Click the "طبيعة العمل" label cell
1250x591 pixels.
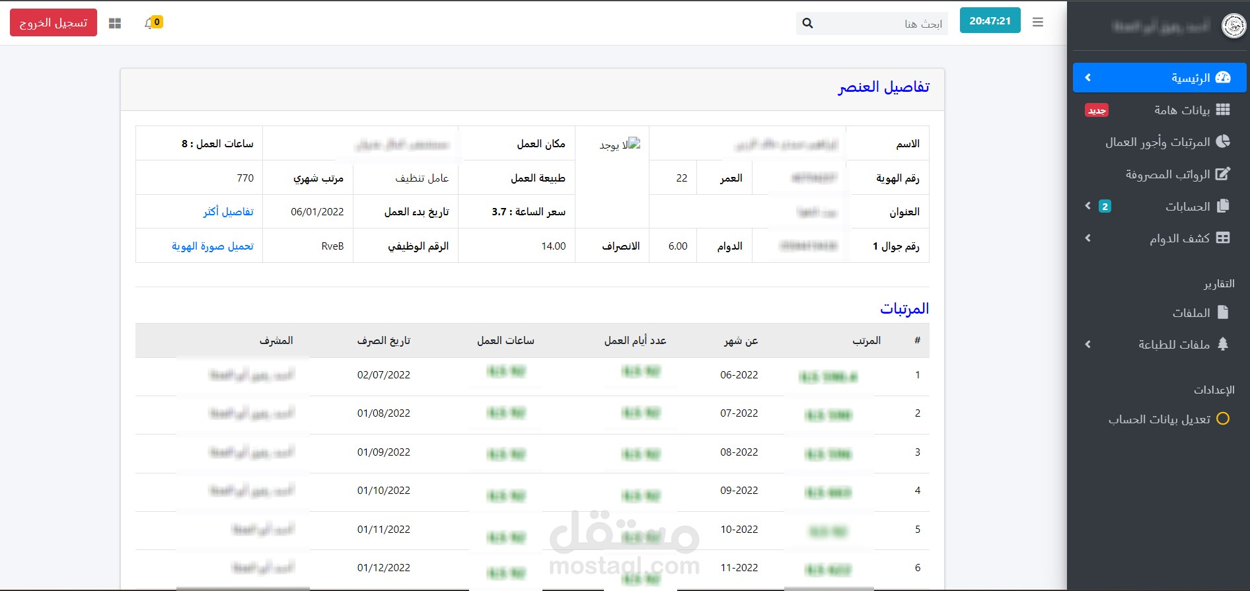click(x=517, y=178)
